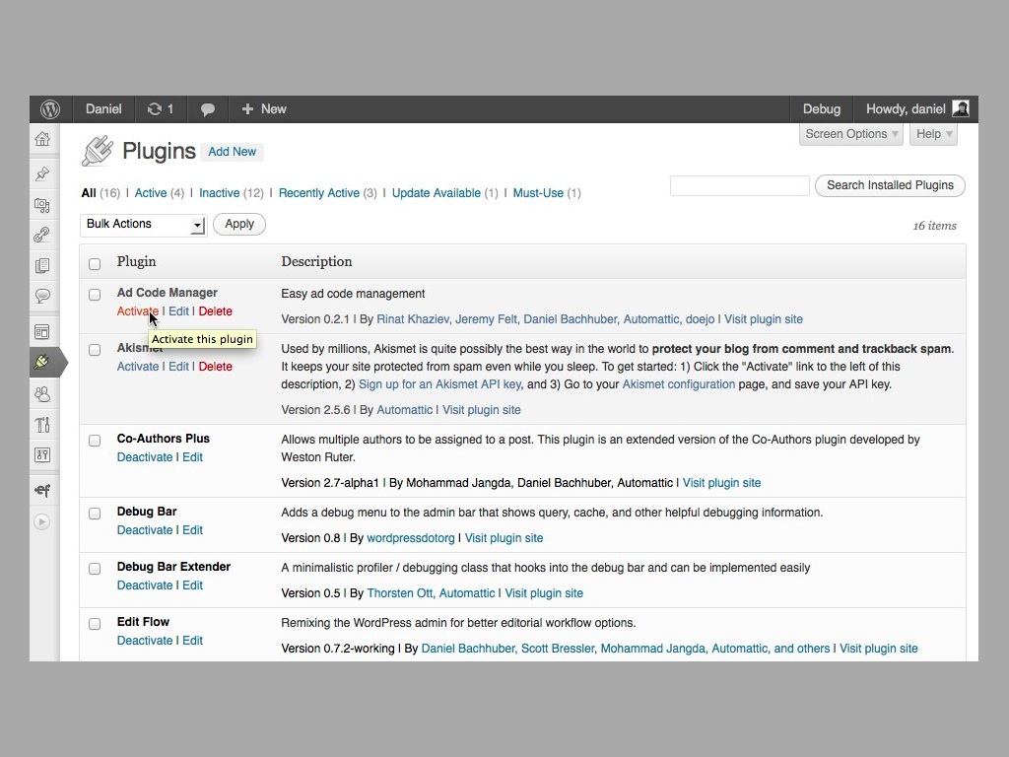The image size is (1009, 757).
Task: Open the Appearance icon in sidebar
Action: [x=42, y=332]
